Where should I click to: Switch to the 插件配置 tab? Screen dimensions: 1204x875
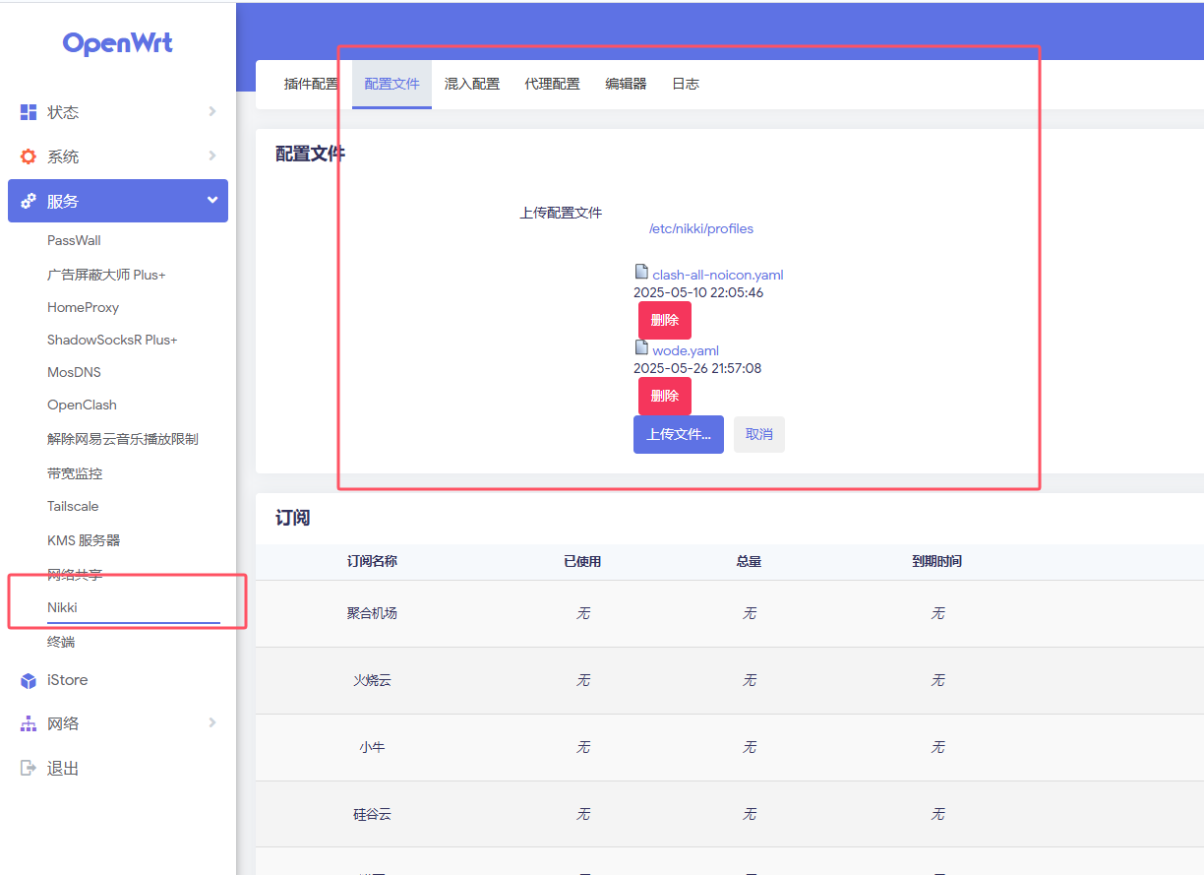coord(311,84)
